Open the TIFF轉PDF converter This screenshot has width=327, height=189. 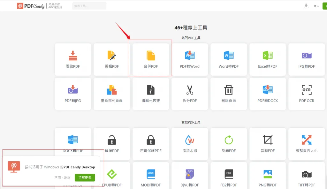pos(307,176)
